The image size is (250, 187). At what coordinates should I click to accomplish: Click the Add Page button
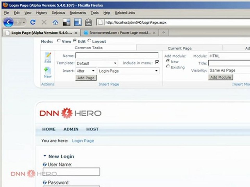(86, 78)
